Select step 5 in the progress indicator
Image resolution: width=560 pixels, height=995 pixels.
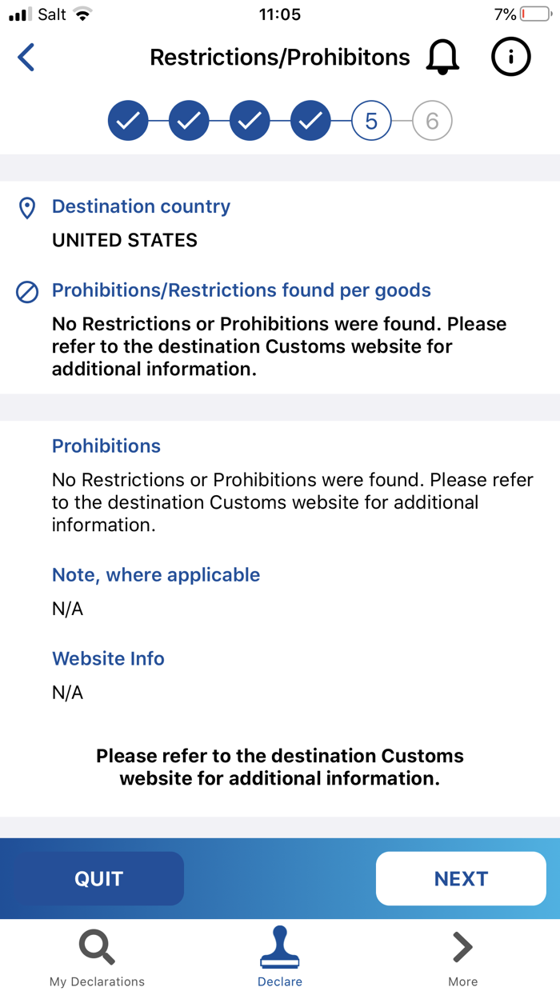370,120
